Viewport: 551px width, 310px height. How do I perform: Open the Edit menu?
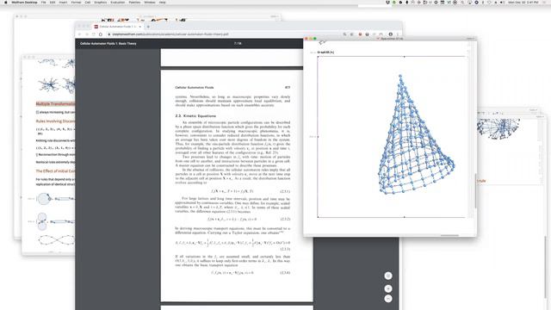point(53,2)
